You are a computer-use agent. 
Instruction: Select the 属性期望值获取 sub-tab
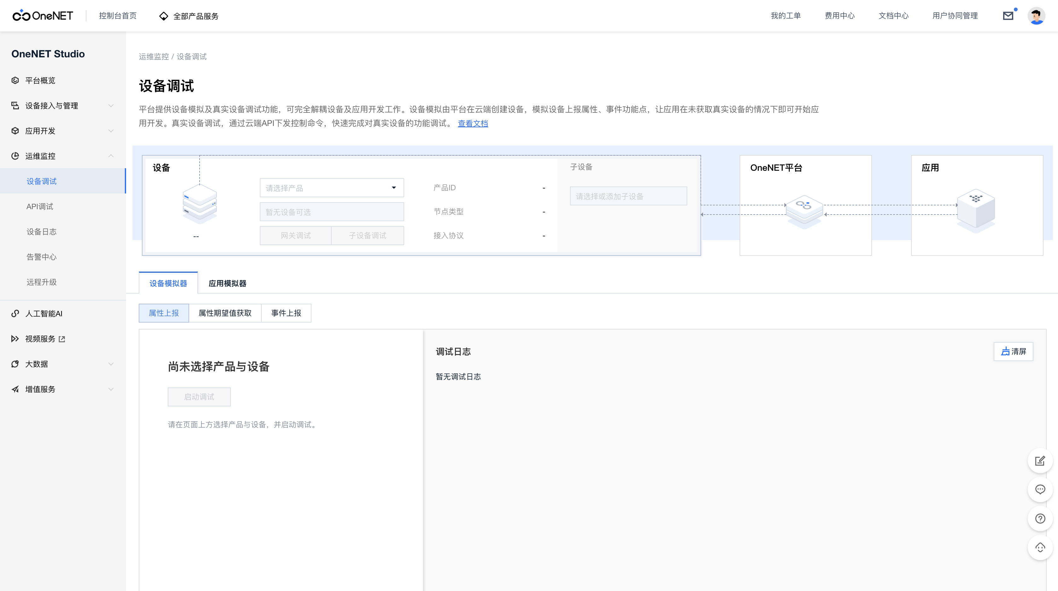click(225, 313)
